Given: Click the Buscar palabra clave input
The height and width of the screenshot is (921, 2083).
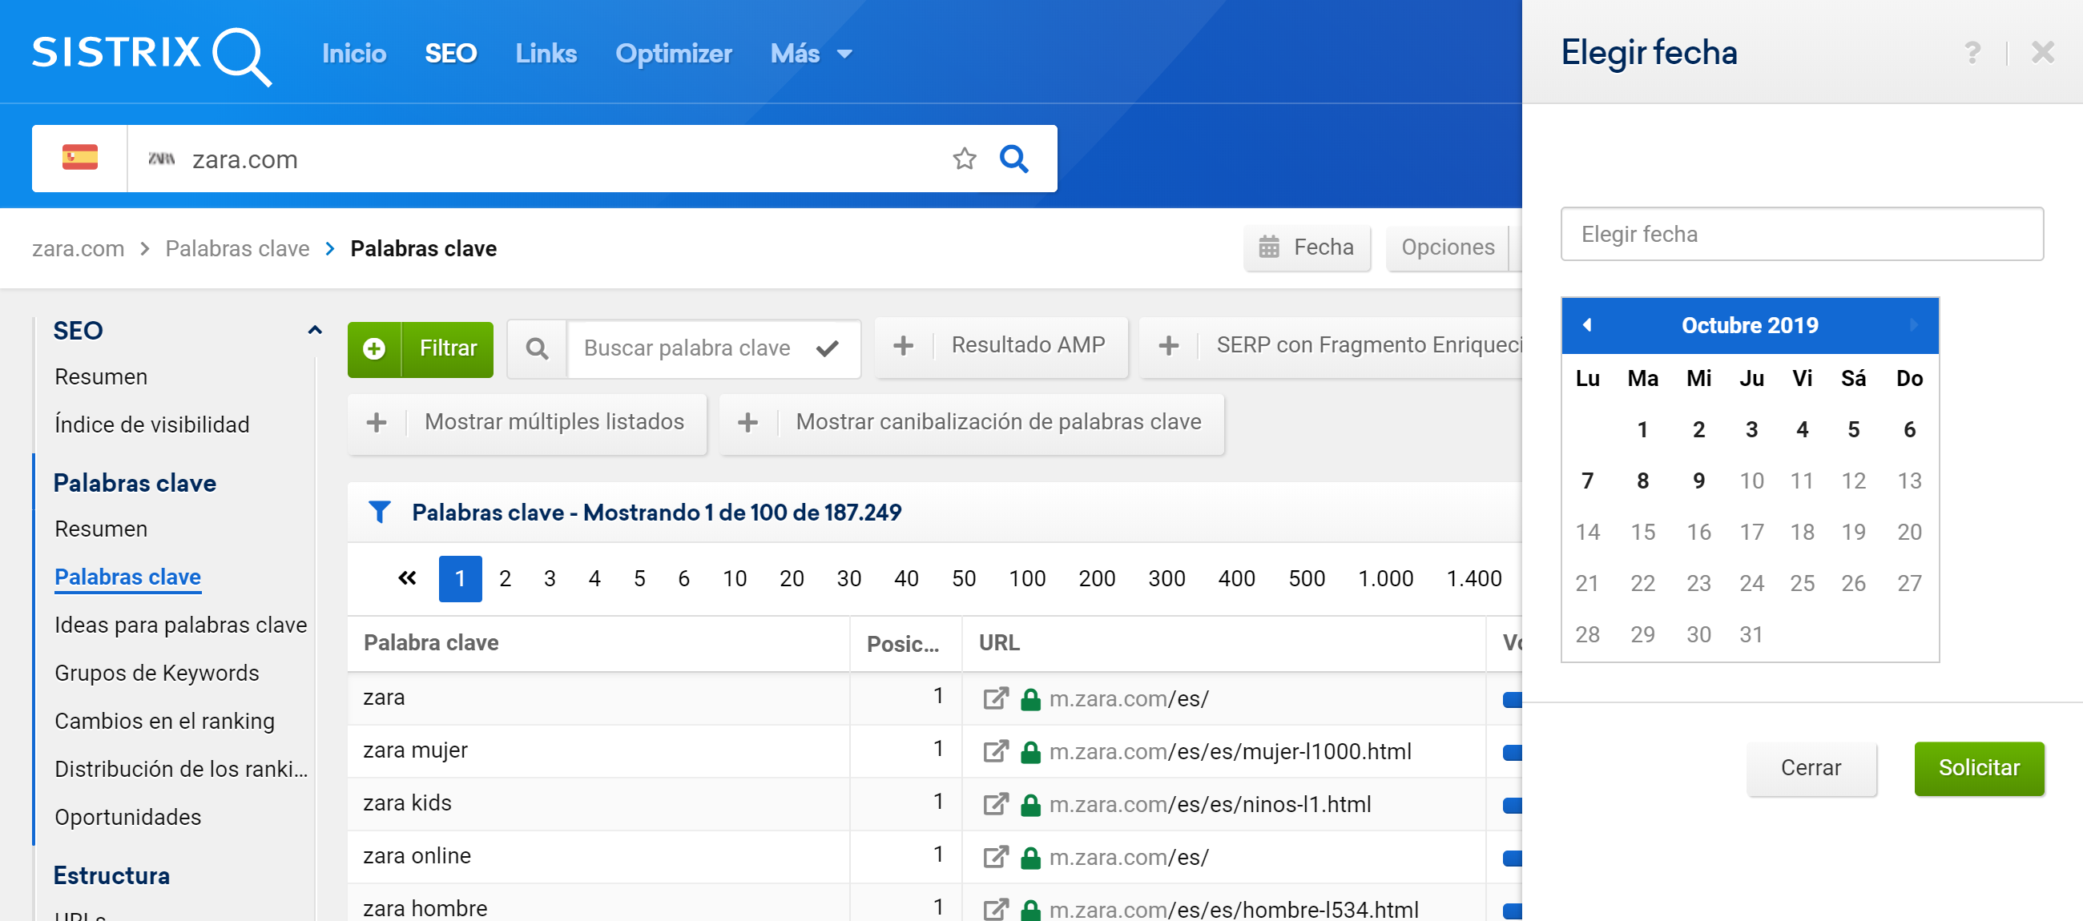Looking at the screenshot, I should pyautogui.click(x=688, y=348).
